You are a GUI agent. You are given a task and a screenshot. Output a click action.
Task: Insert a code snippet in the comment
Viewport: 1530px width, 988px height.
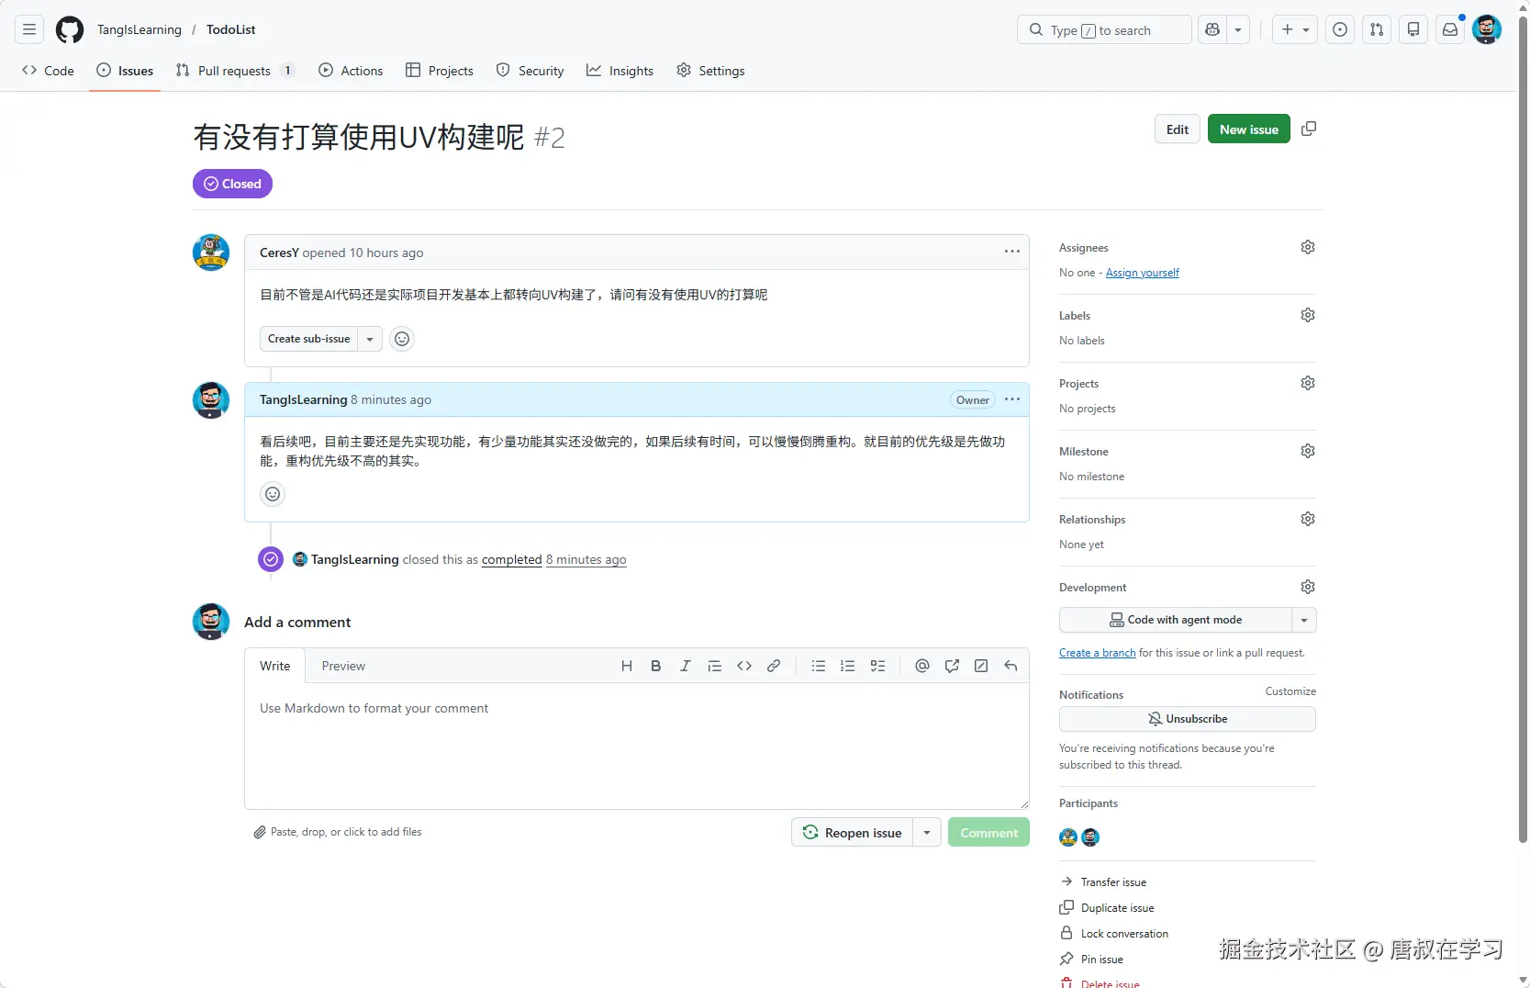tap(744, 666)
